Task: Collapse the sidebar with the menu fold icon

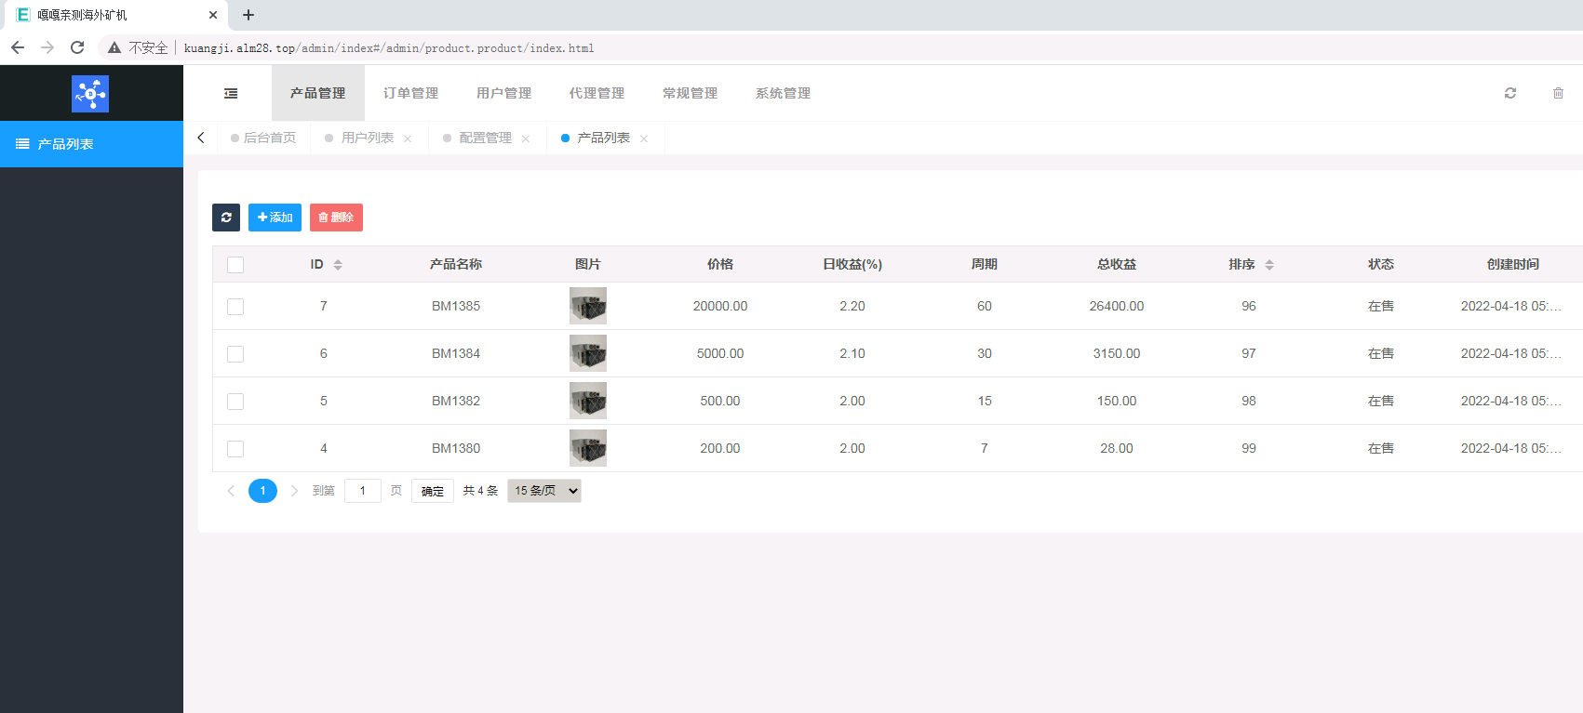Action: click(231, 93)
